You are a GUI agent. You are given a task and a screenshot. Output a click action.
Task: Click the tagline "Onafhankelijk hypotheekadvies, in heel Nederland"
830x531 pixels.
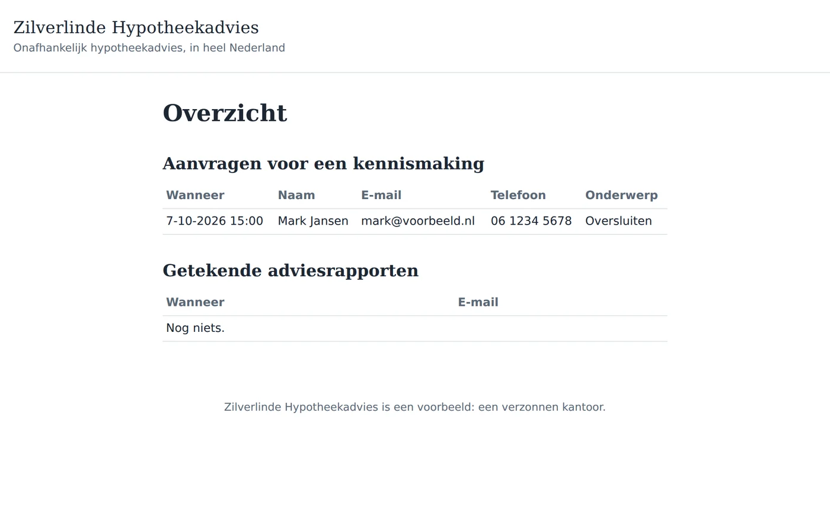[149, 48]
